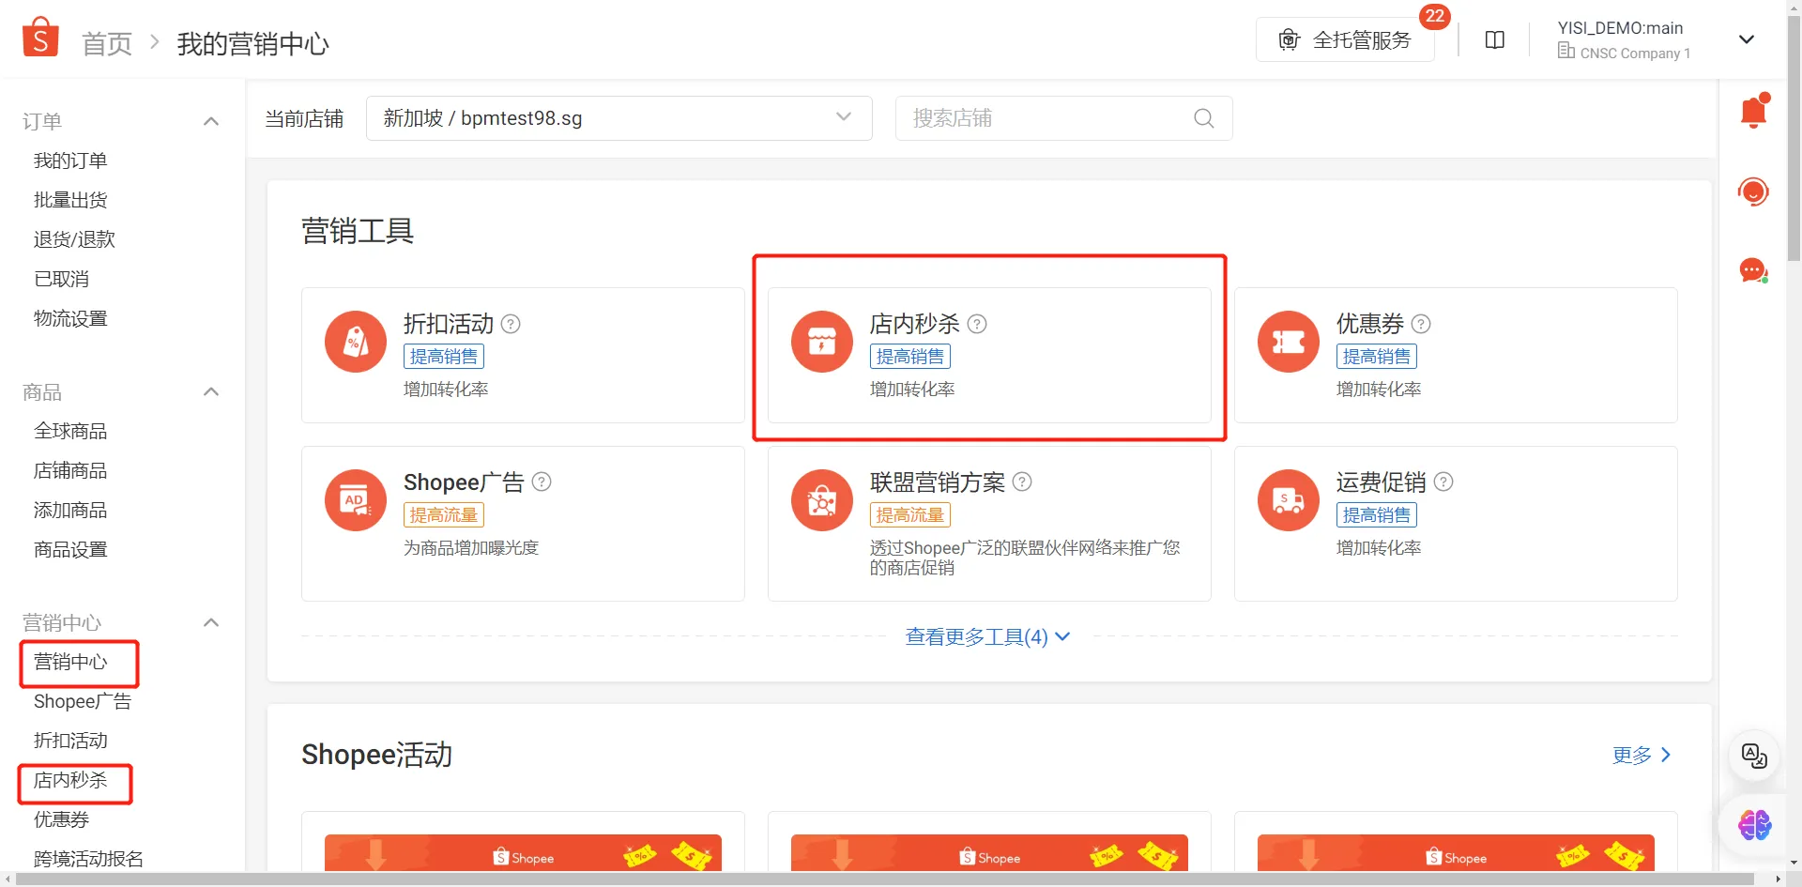Click the 优惠券 coupon tool icon

(1287, 342)
